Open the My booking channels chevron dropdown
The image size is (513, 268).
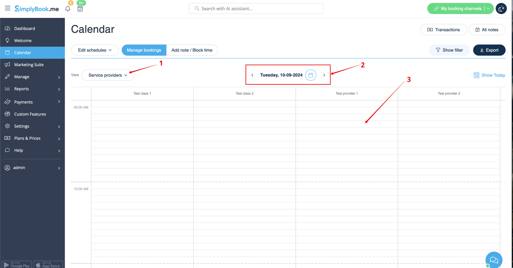(x=488, y=9)
